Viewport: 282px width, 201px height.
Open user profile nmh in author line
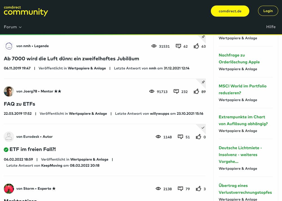[27, 46]
